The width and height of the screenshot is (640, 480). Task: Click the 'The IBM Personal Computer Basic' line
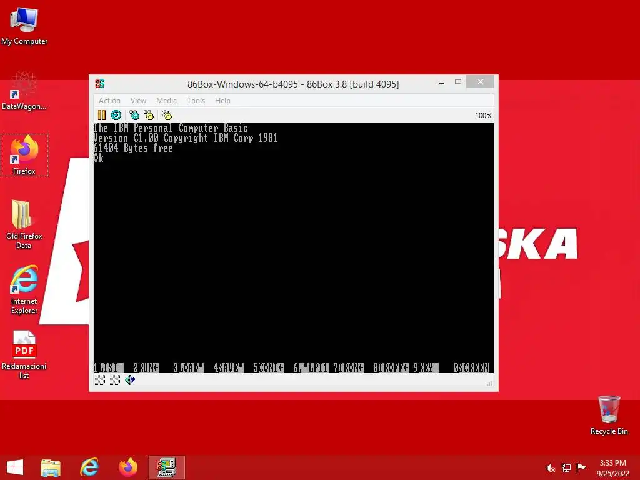pos(171,127)
